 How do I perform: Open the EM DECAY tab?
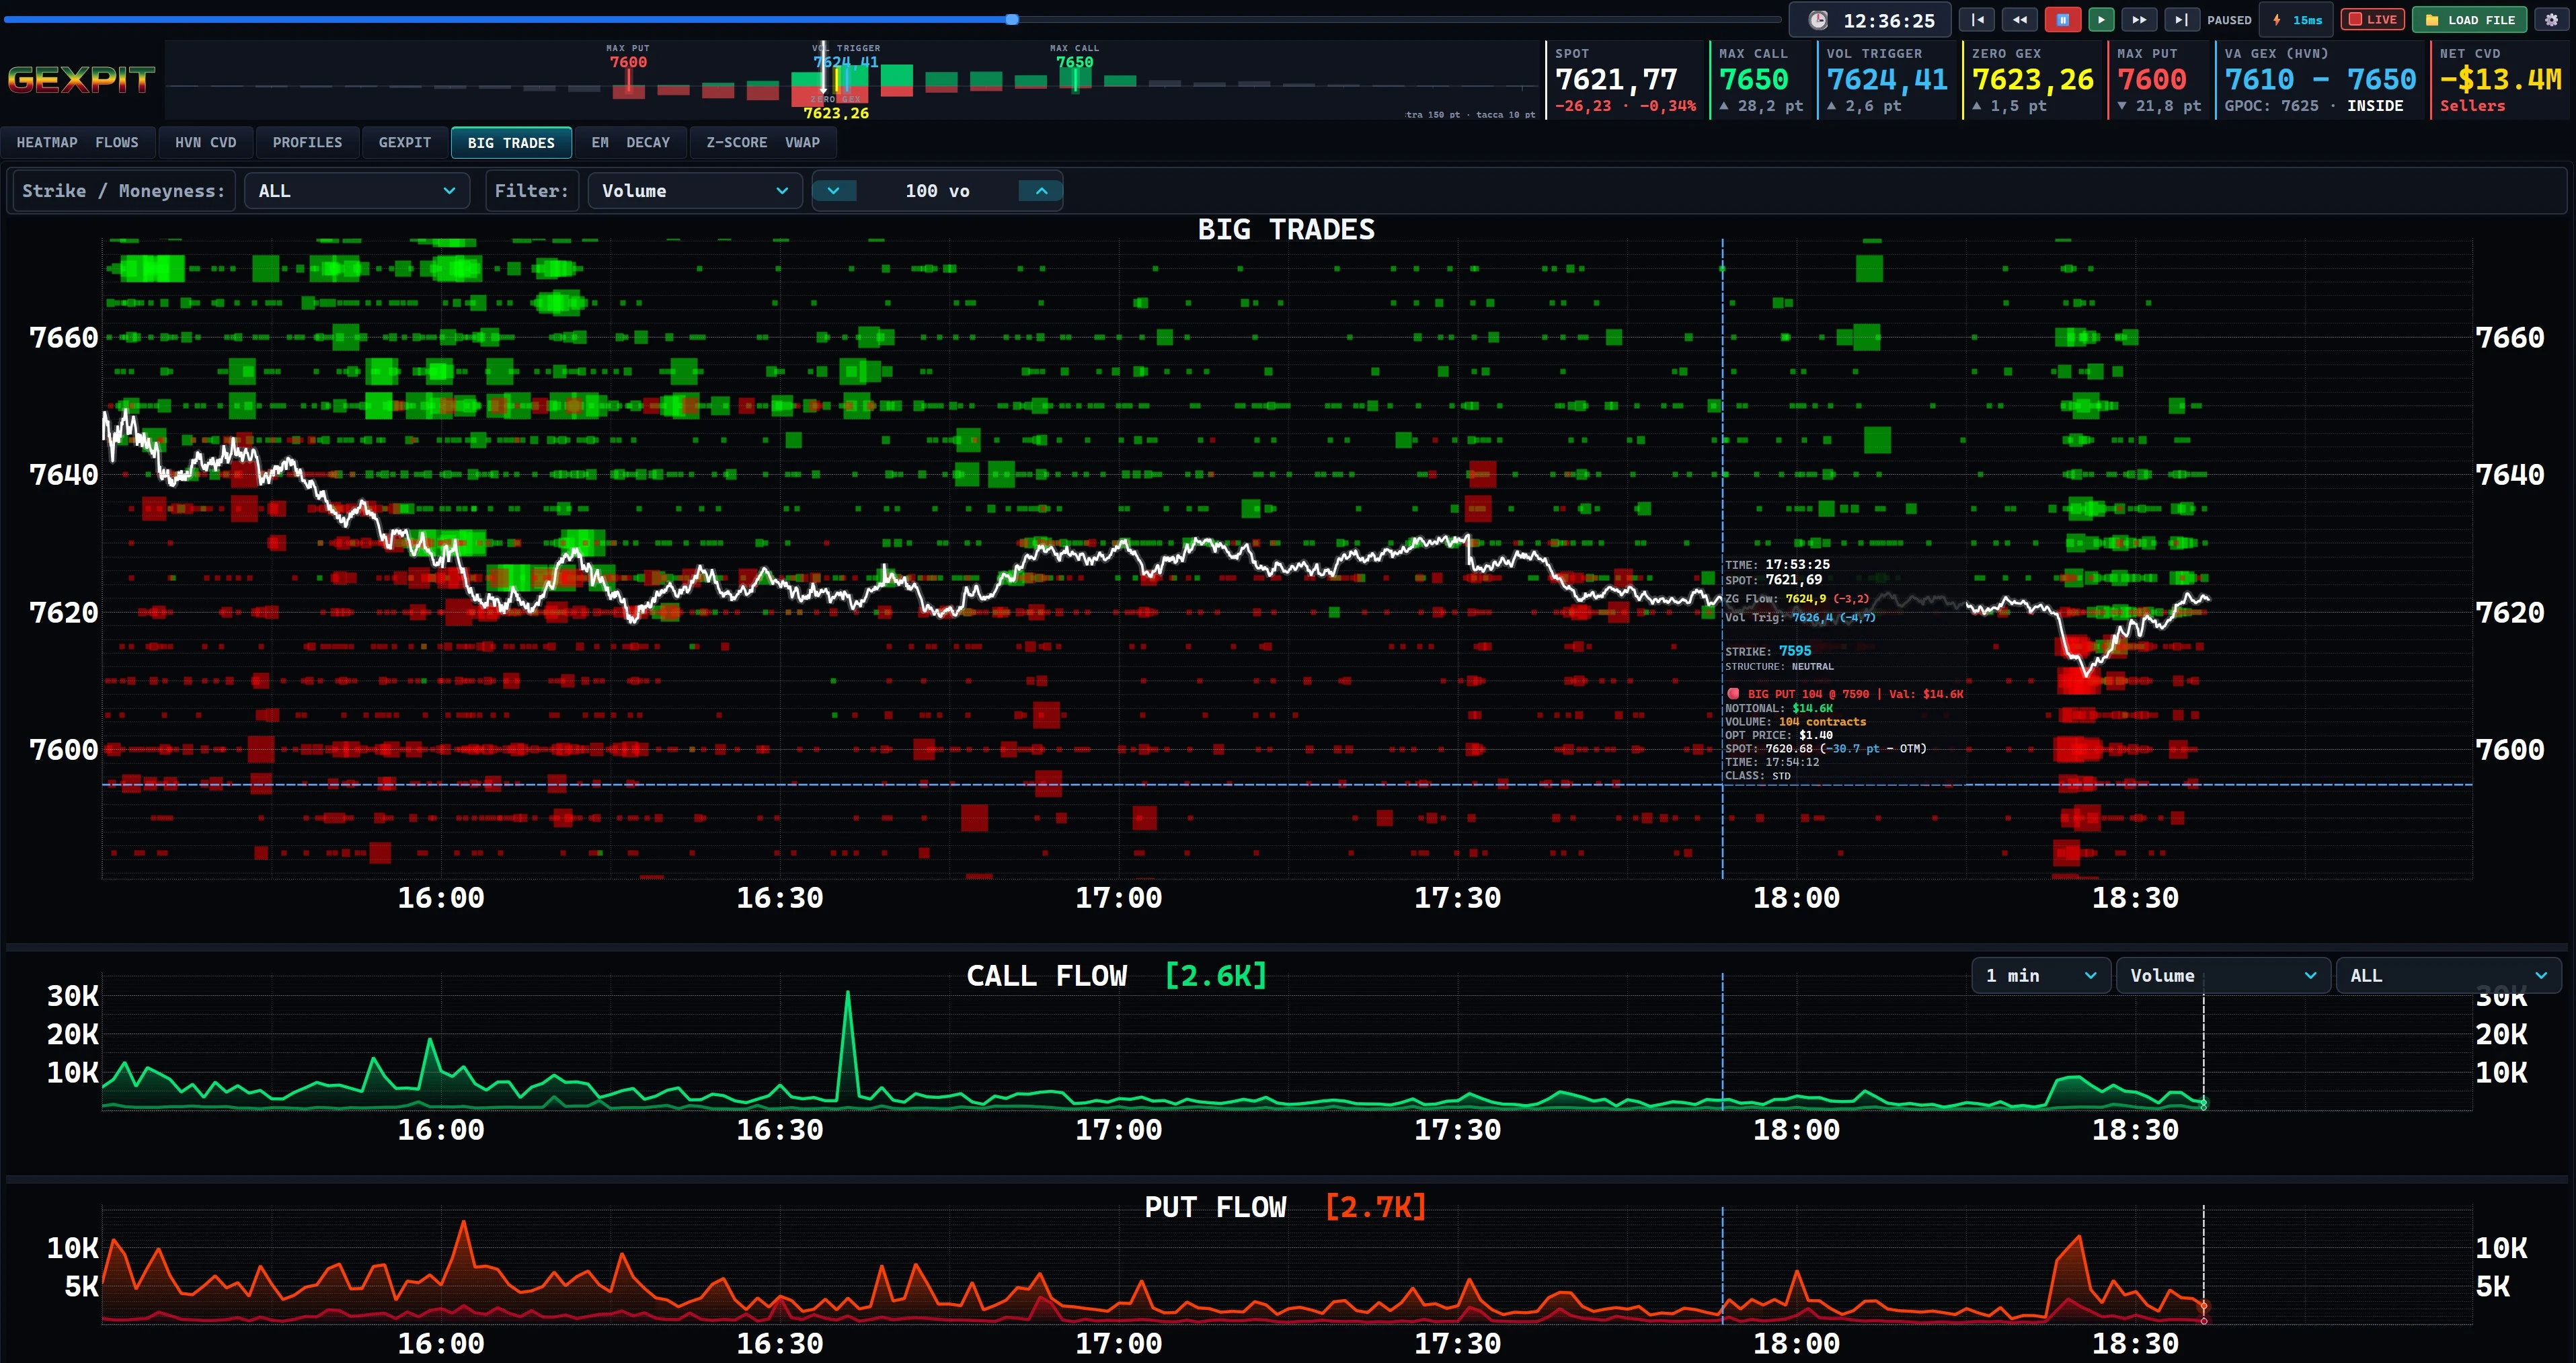[630, 143]
